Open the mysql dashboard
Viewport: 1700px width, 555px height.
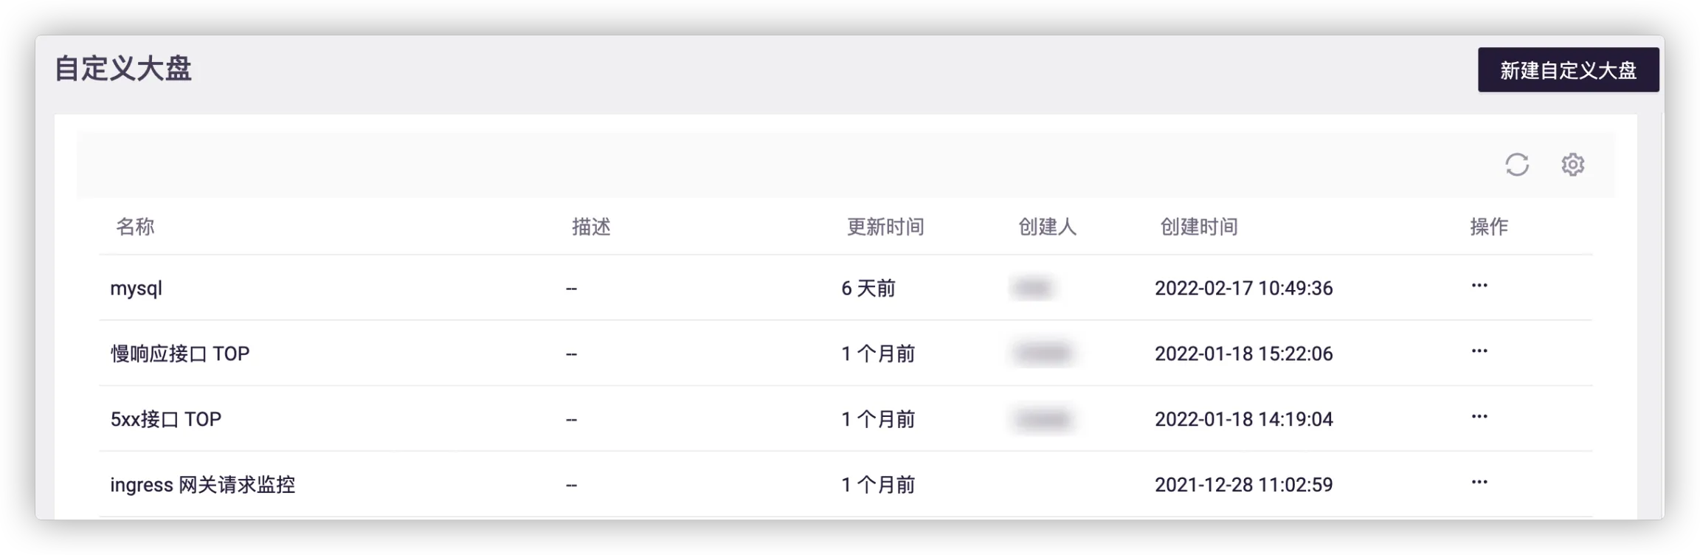point(137,288)
